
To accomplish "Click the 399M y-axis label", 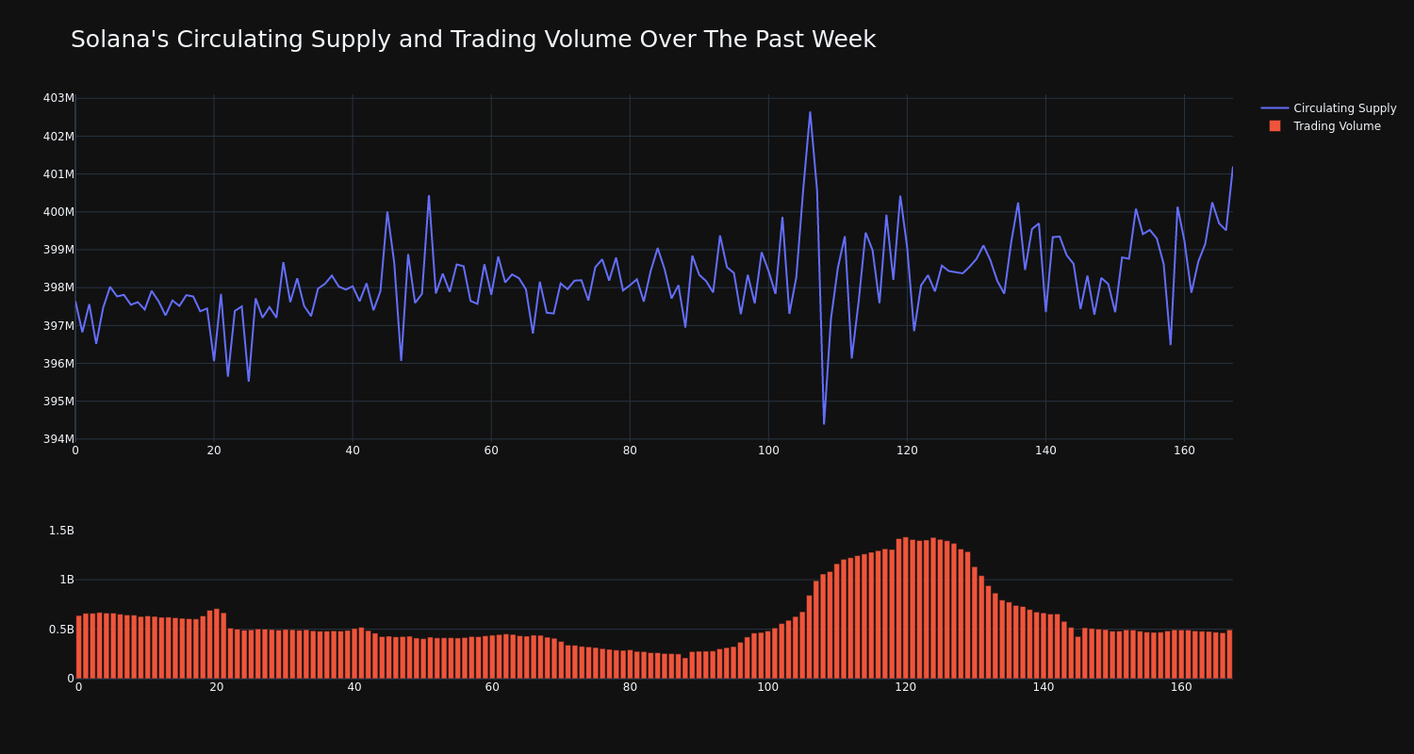I will coord(58,250).
